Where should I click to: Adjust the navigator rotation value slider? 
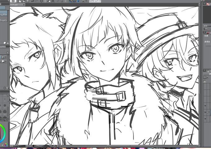[207, 29]
